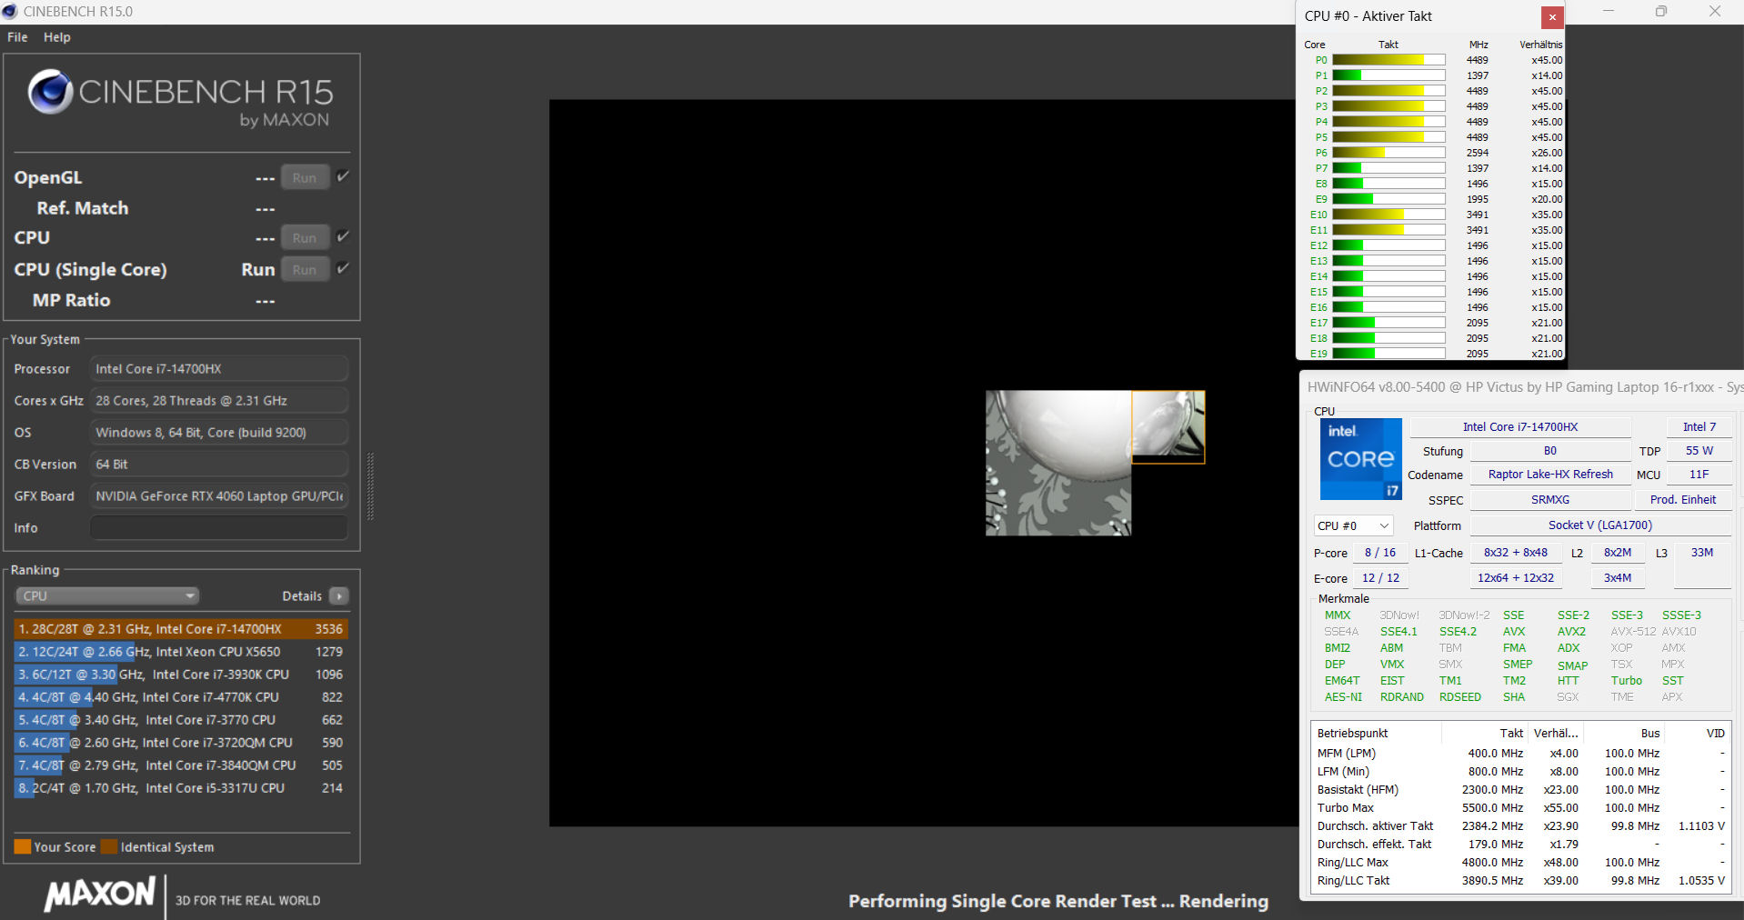Screen dimensions: 1744x920
Task: Open the File menu
Action: [x=17, y=37]
